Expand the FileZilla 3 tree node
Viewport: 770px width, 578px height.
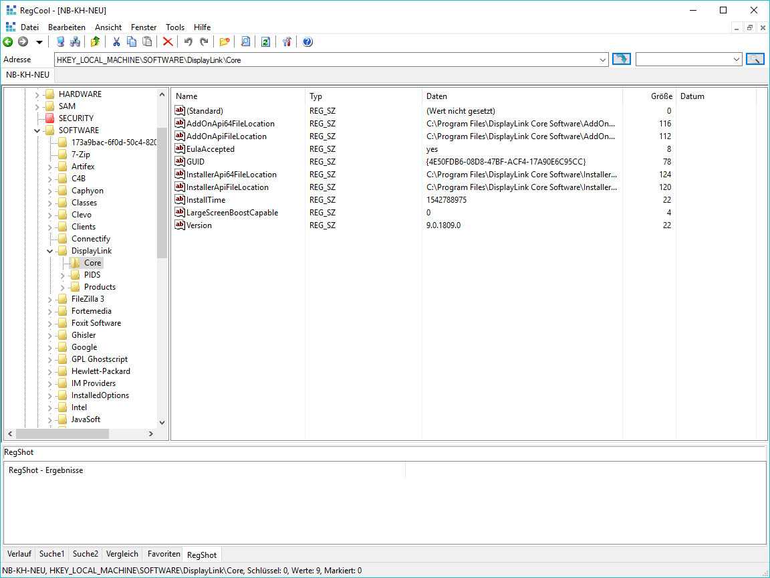pyautogui.click(x=50, y=299)
